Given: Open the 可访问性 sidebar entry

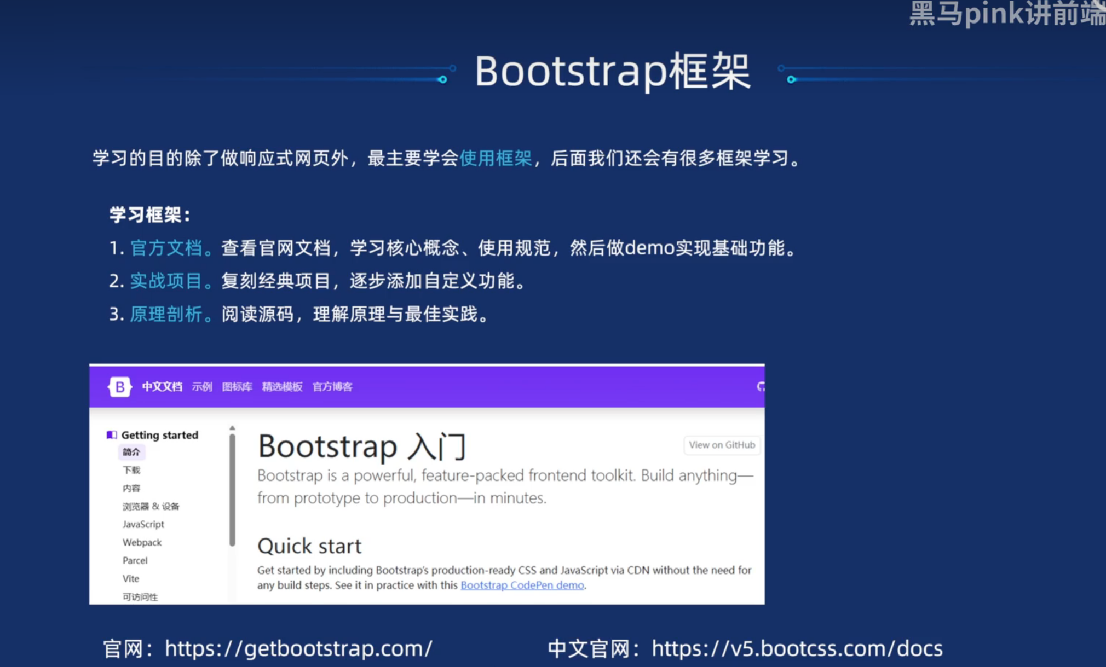Looking at the screenshot, I should tap(140, 596).
